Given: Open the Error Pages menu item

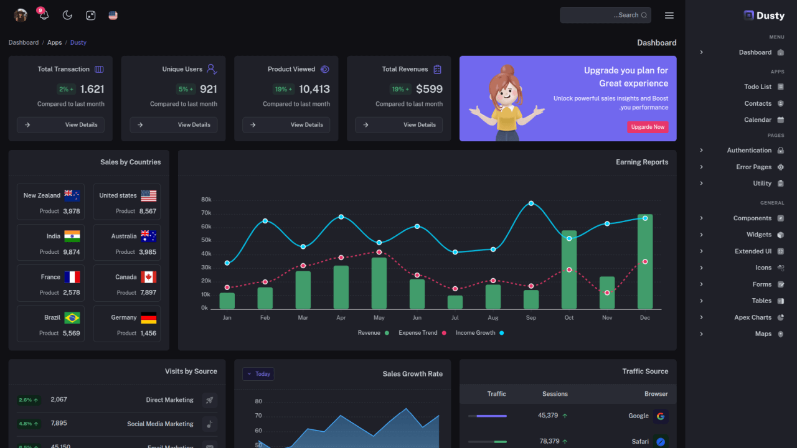Looking at the screenshot, I should [x=754, y=167].
